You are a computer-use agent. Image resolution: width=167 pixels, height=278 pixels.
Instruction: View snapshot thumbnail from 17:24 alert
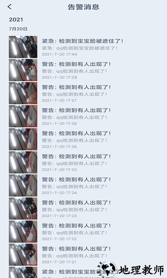[23, 186]
